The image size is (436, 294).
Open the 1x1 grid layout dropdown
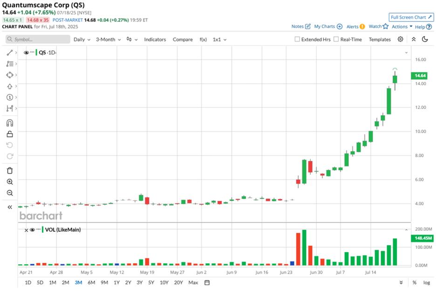(219, 40)
